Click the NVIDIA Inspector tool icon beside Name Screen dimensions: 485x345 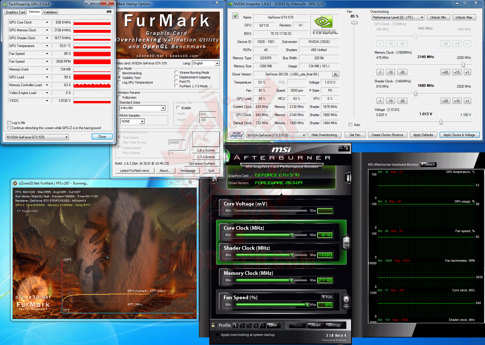(235, 16)
